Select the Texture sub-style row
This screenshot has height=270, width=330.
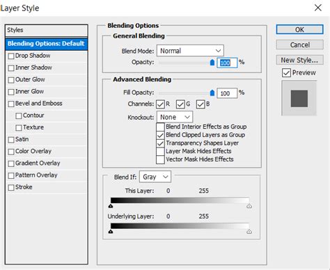tap(46, 127)
